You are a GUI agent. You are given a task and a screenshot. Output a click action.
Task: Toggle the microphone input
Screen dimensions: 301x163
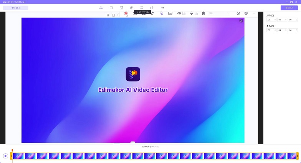tap(191, 13)
